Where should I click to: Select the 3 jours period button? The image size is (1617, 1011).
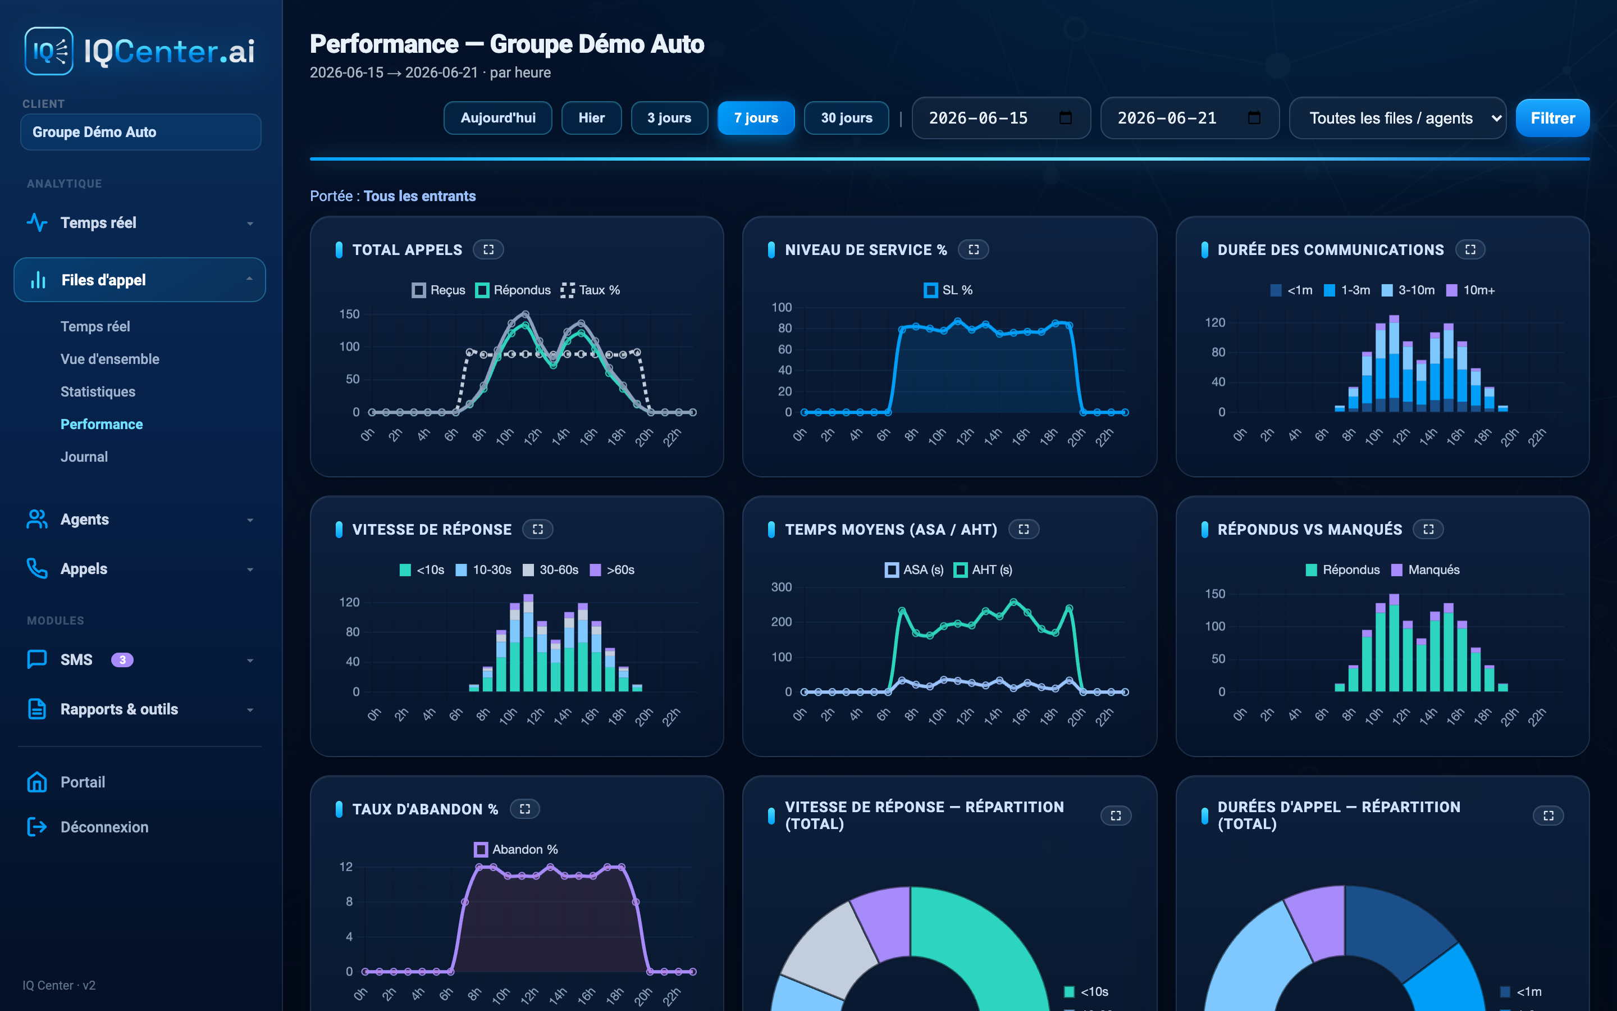[669, 118]
